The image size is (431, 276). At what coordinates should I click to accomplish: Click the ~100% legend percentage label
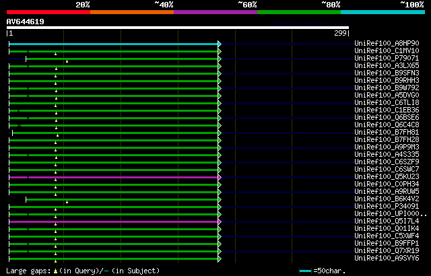[x=412, y=5]
